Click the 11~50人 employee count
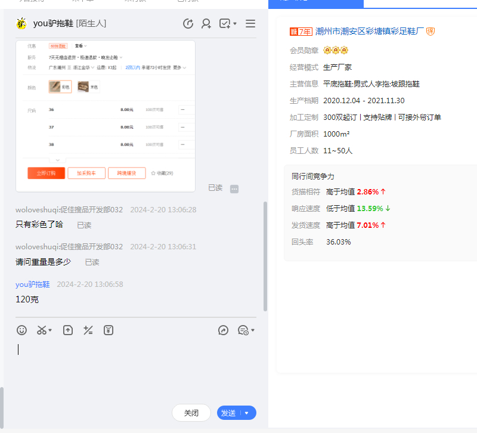Image resolution: width=477 pixels, height=433 pixels. 337,151
